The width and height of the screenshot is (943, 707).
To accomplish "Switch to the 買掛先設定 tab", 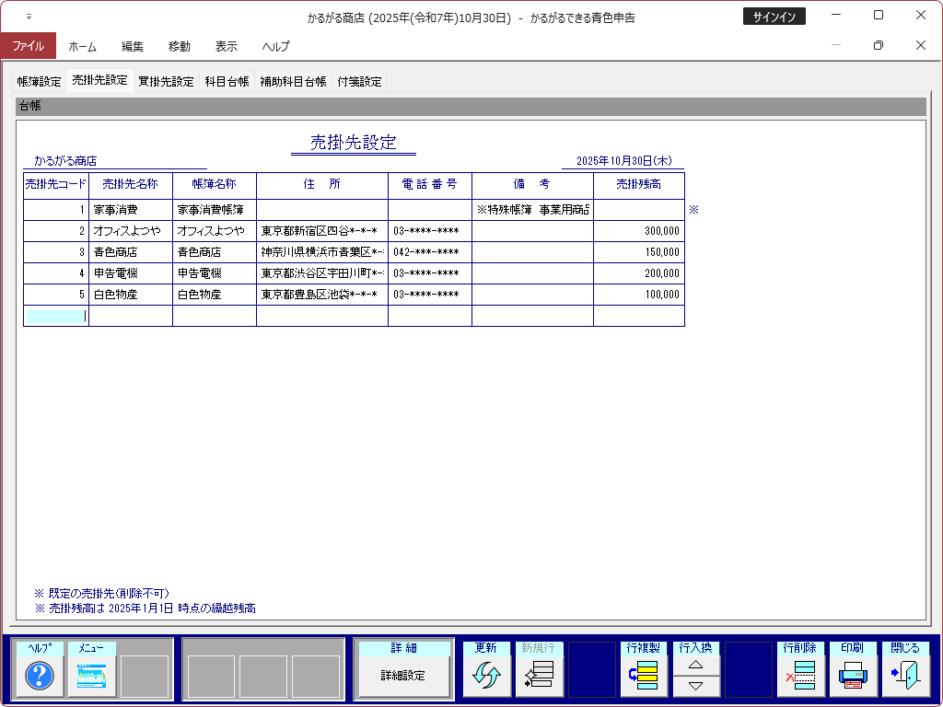I will pos(166,81).
